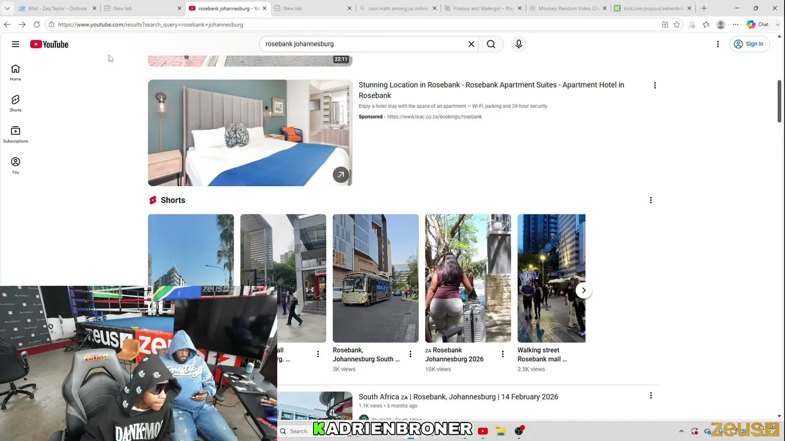Play the short showing a city bus
The height and width of the screenshot is (441, 785).
tap(375, 278)
